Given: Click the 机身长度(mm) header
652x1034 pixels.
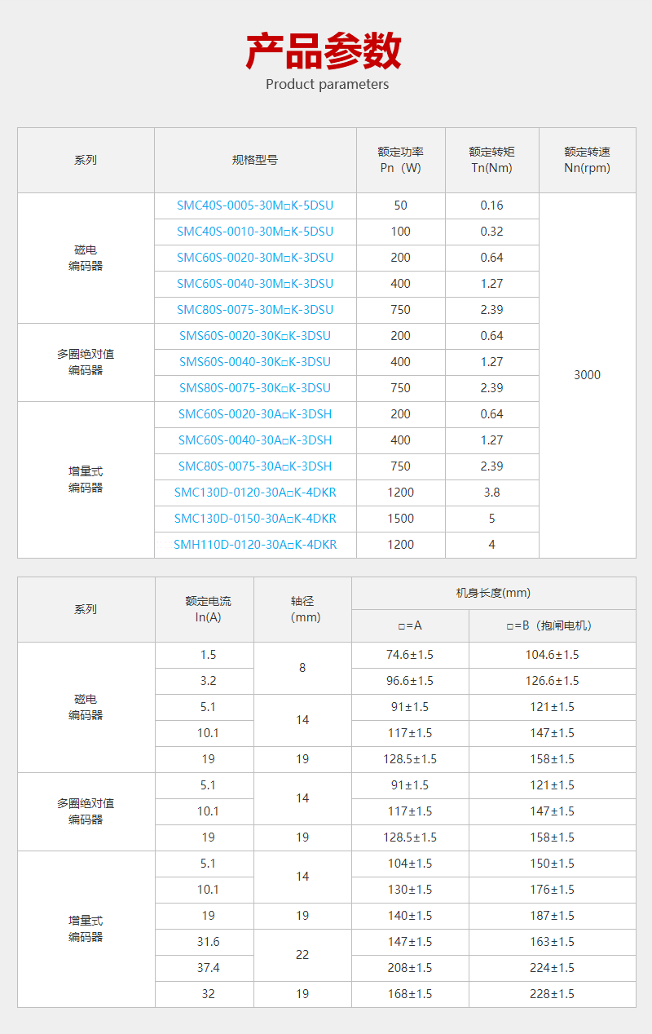Looking at the screenshot, I should [493, 593].
